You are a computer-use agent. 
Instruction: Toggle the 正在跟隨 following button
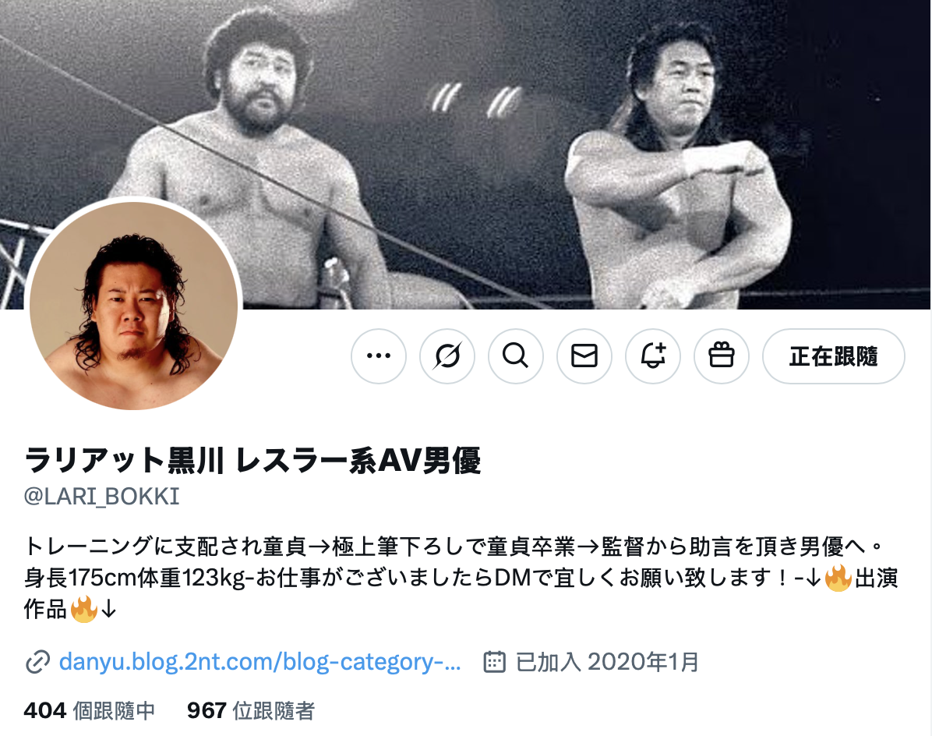tap(833, 356)
